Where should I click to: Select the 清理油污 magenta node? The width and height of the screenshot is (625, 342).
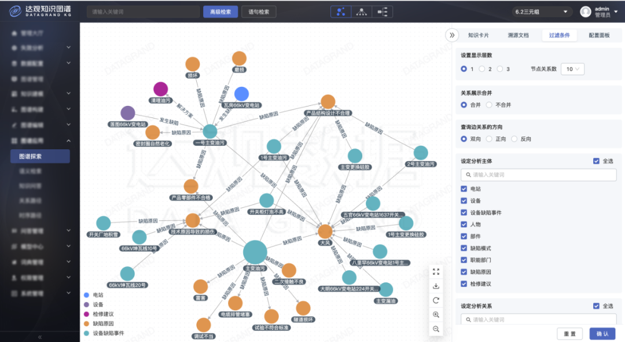[161, 89]
